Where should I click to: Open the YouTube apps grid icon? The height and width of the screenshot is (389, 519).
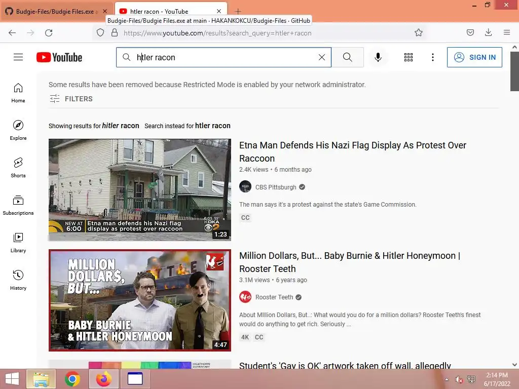click(x=409, y=57)
